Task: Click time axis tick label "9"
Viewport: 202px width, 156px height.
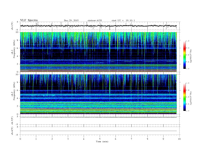Action: 163,139
